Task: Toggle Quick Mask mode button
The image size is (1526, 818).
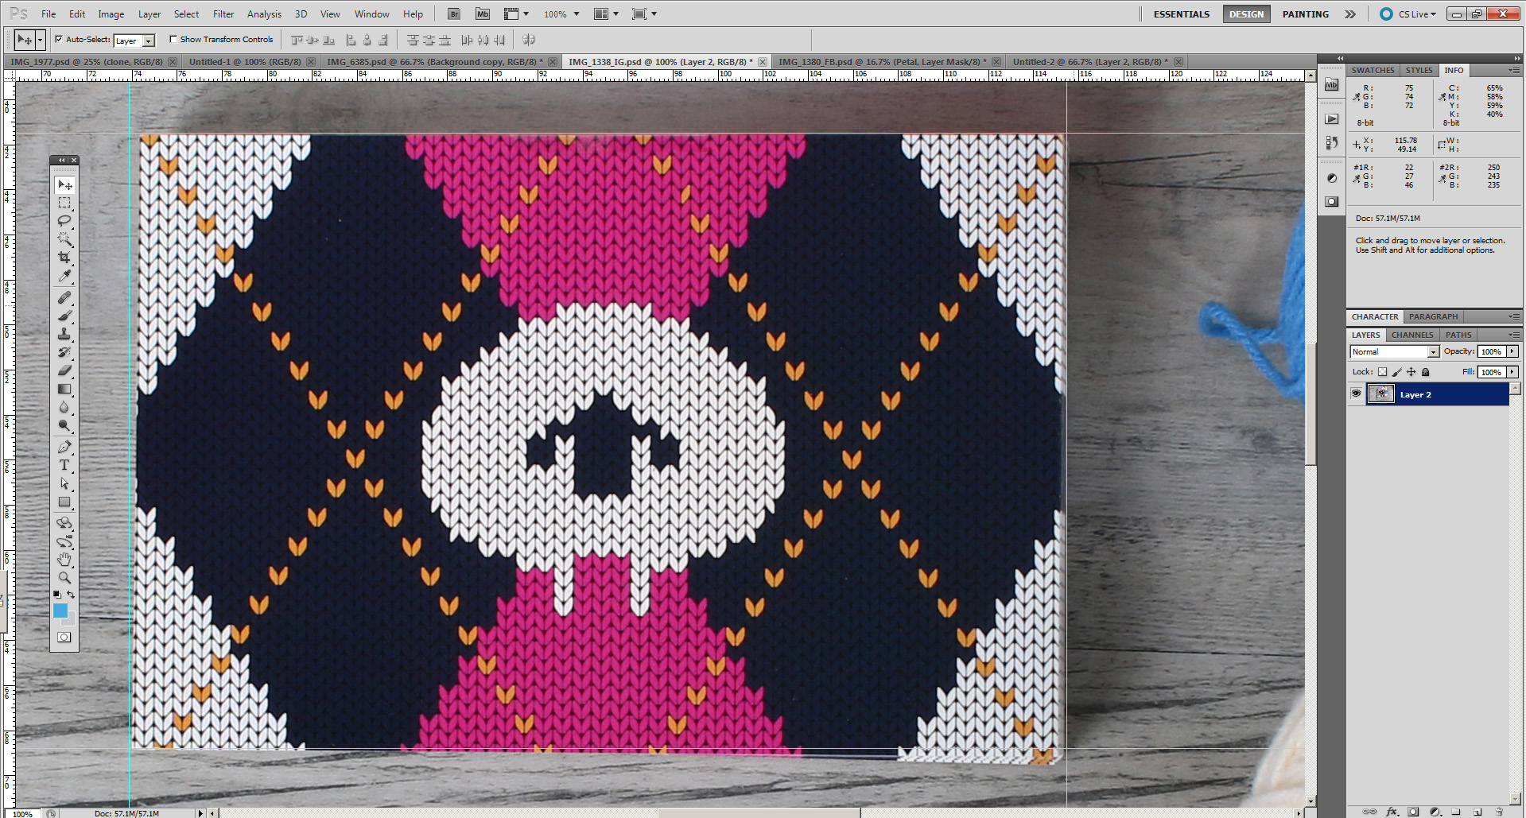Action: [64, 637]
